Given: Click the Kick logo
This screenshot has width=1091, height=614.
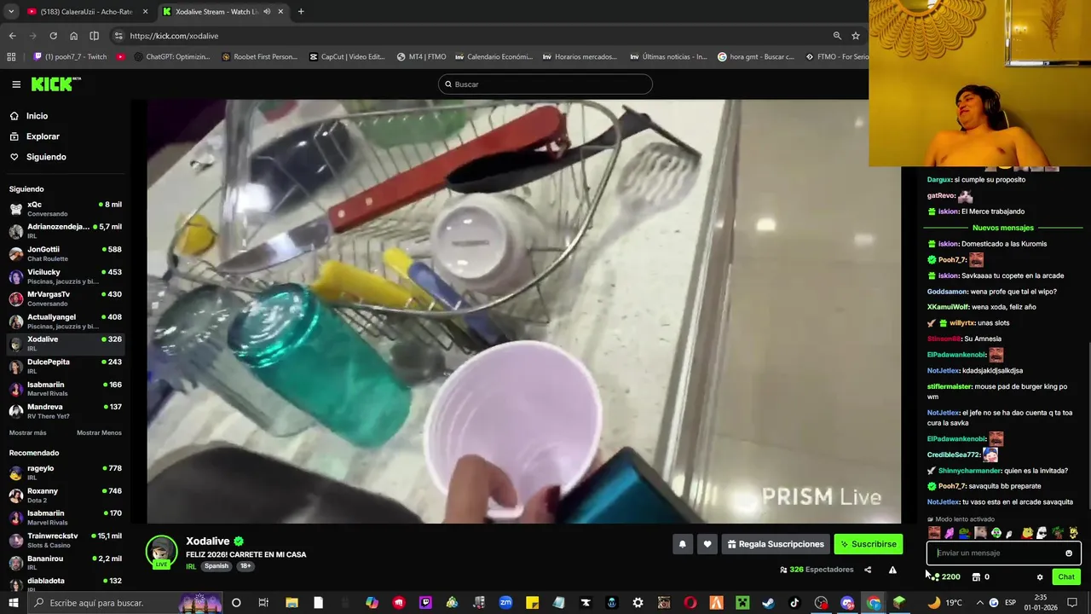Looking at the screenshot, I should click(55, 84).
